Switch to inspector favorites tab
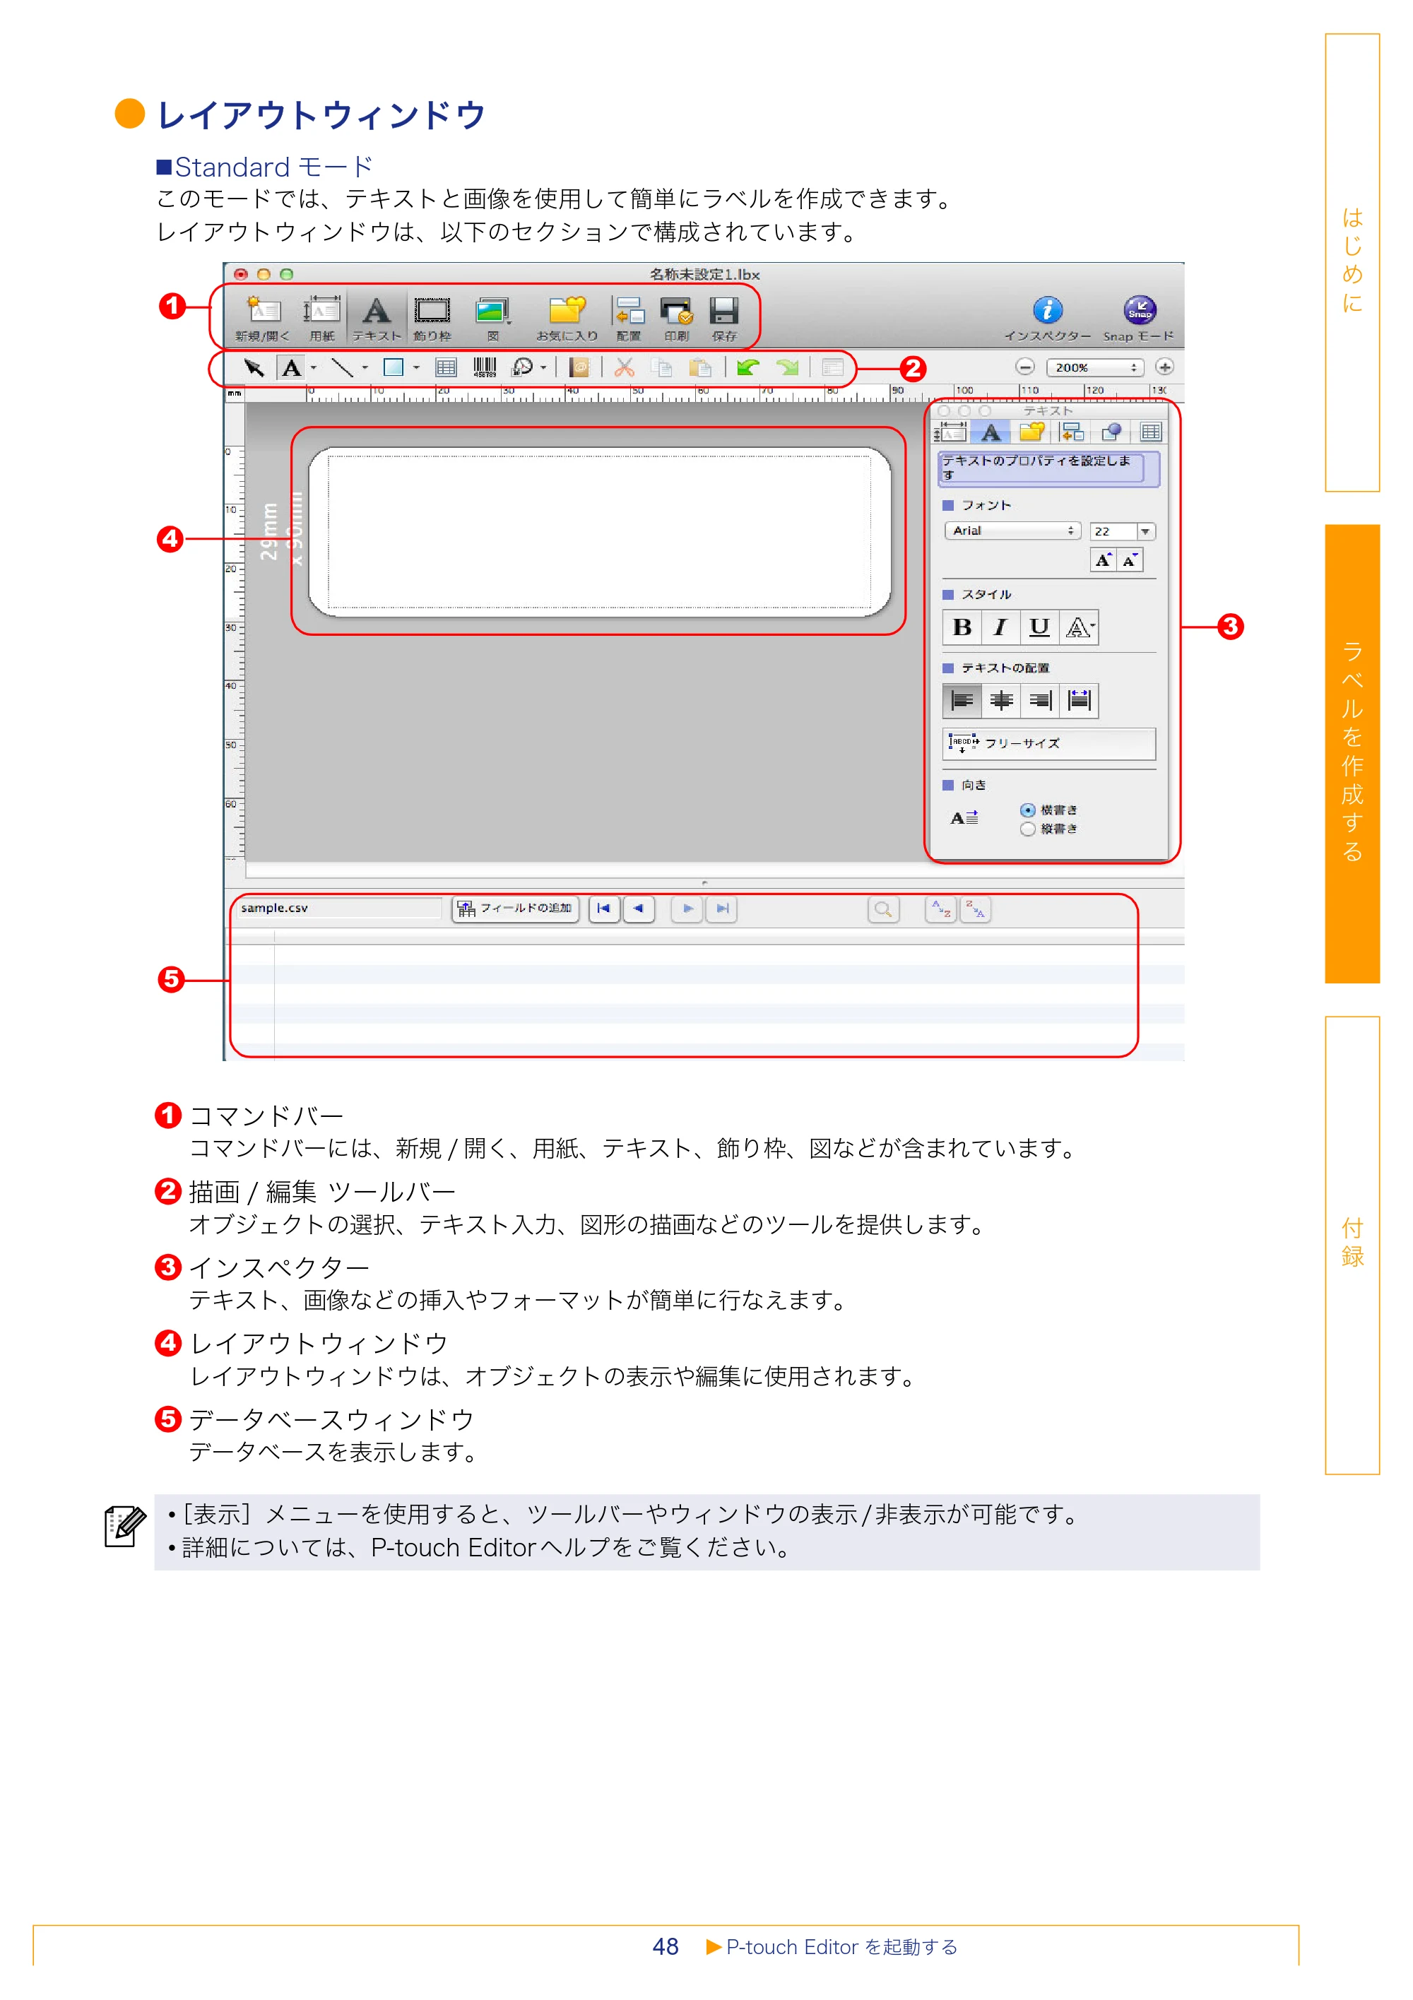 [x=1032, y=432]
